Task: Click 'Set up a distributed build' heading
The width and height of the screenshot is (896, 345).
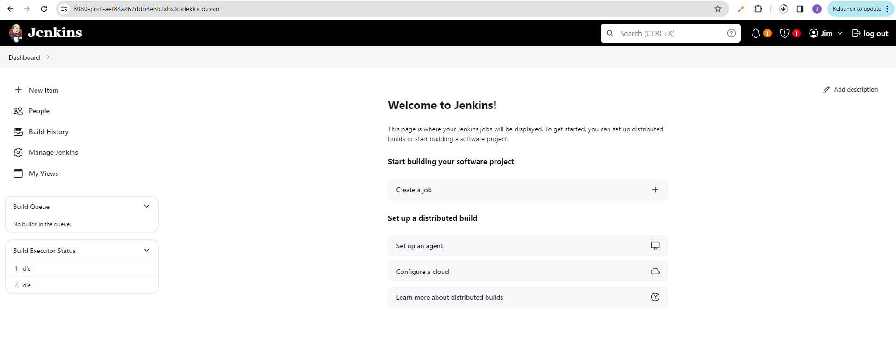Action: tap(432, 218)
